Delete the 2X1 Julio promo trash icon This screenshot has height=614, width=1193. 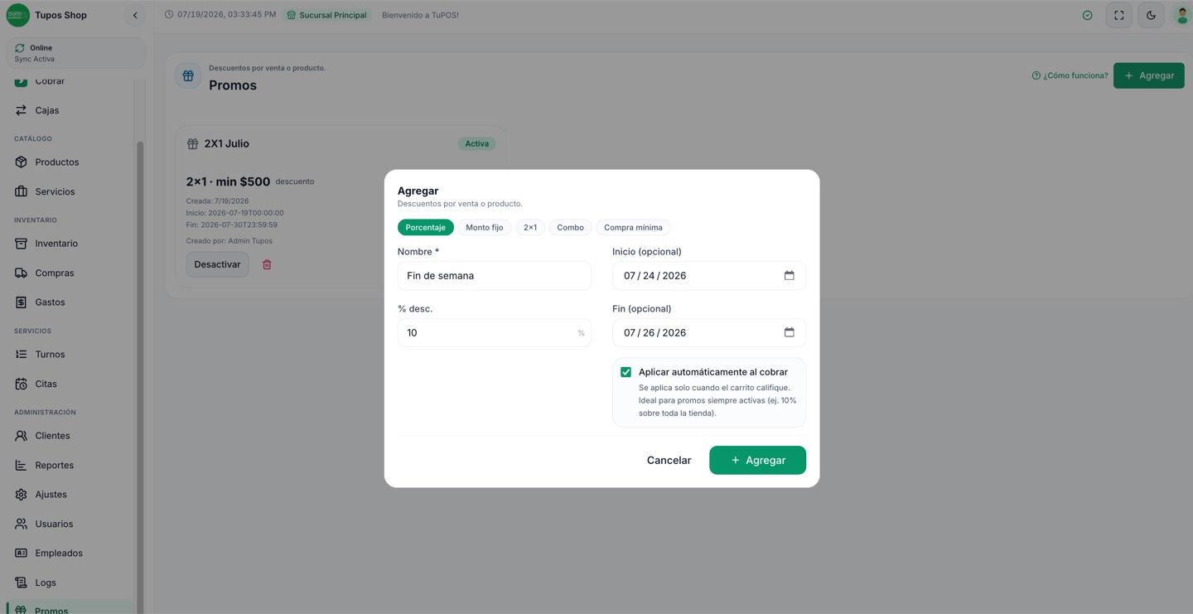click(267, 264)
